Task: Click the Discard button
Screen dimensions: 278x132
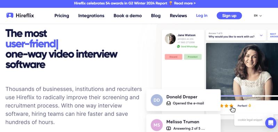Action: [173, 57]
